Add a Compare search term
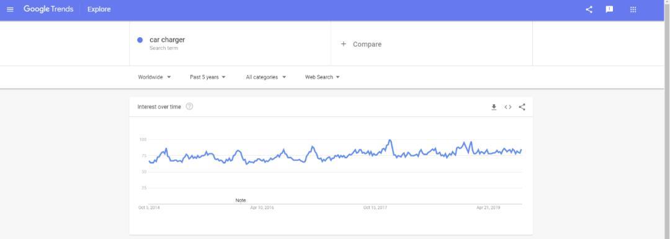The image size is (670, 239). tap(432, 44)
